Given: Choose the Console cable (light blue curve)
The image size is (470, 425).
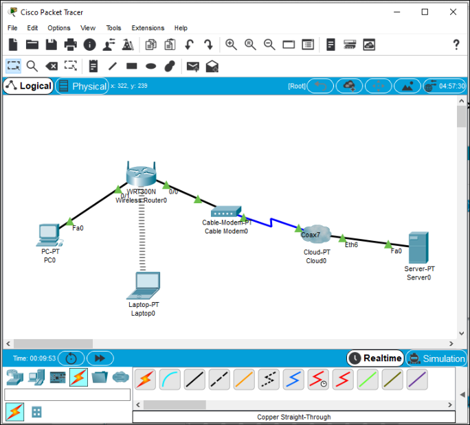Looking at the screenshot, I should tap(170, 380).
